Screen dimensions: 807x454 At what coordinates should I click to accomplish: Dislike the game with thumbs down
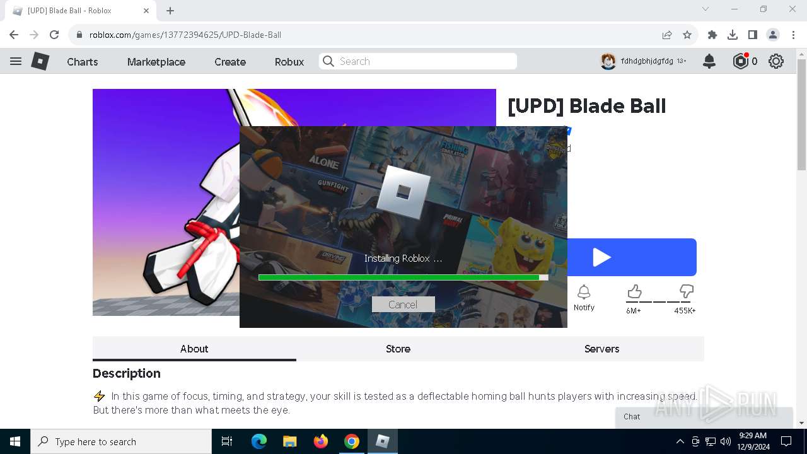(x=686, y=291)
